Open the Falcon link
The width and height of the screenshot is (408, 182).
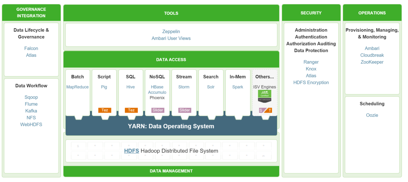coord(31,48)
